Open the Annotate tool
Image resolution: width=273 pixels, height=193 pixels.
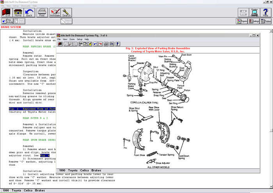(55, 12)
